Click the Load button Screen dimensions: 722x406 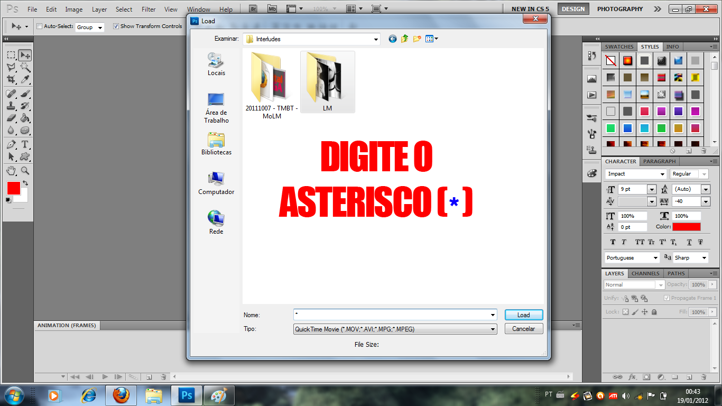point(524,315)
